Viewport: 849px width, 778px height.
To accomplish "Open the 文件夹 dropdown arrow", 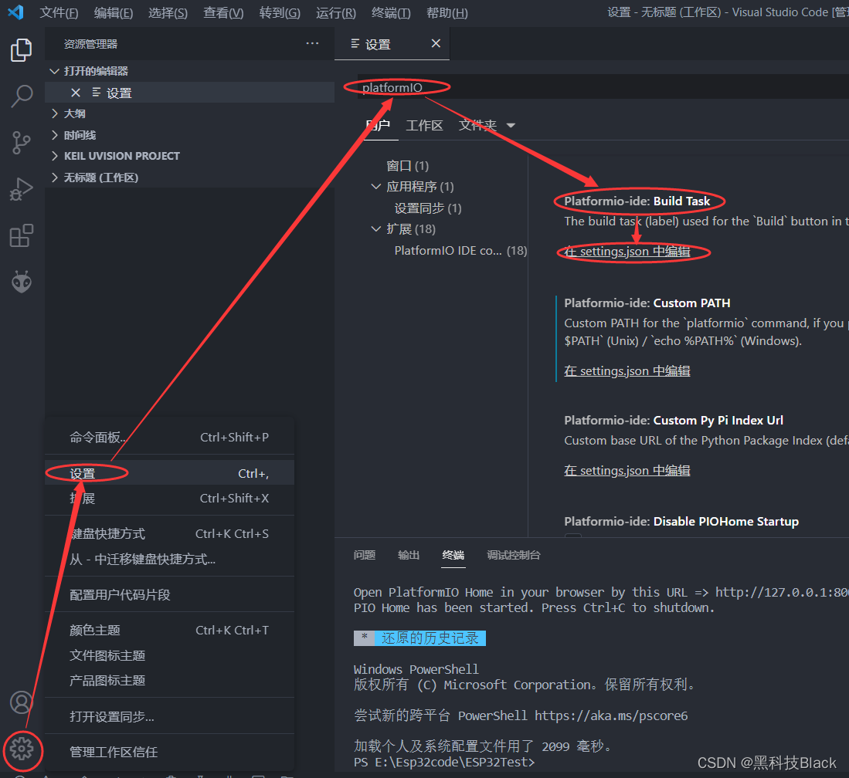I will point(511,126).
